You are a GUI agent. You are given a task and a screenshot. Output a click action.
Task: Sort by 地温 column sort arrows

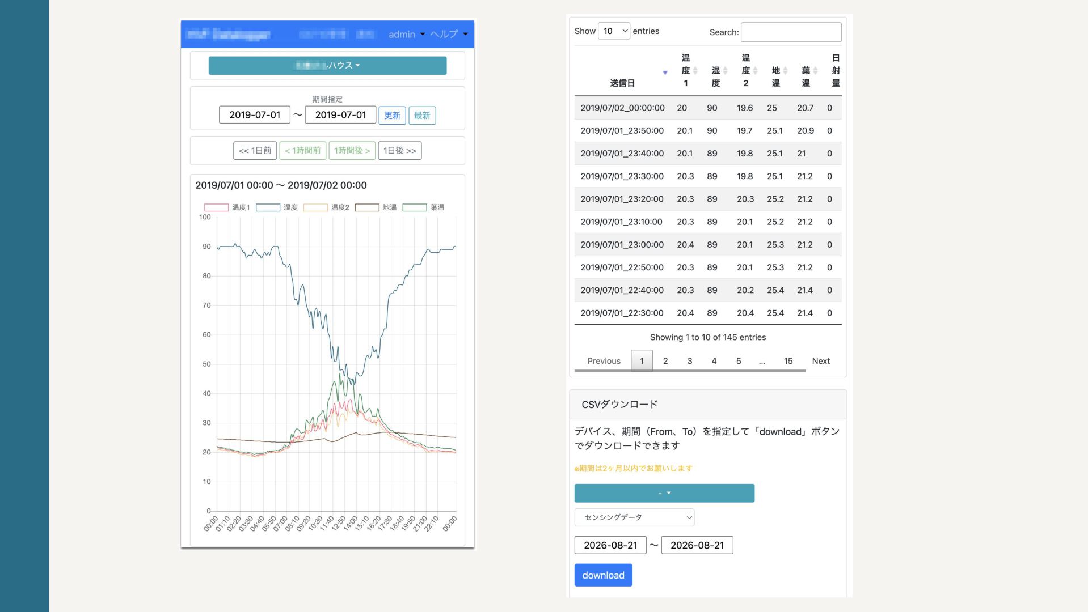tap(785, 70)
